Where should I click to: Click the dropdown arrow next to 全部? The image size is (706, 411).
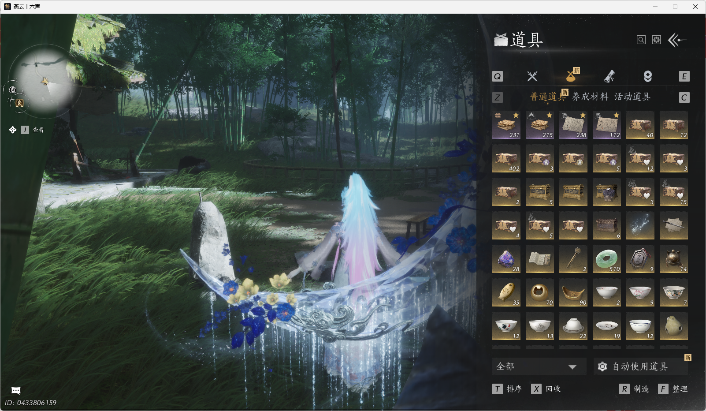572,367
